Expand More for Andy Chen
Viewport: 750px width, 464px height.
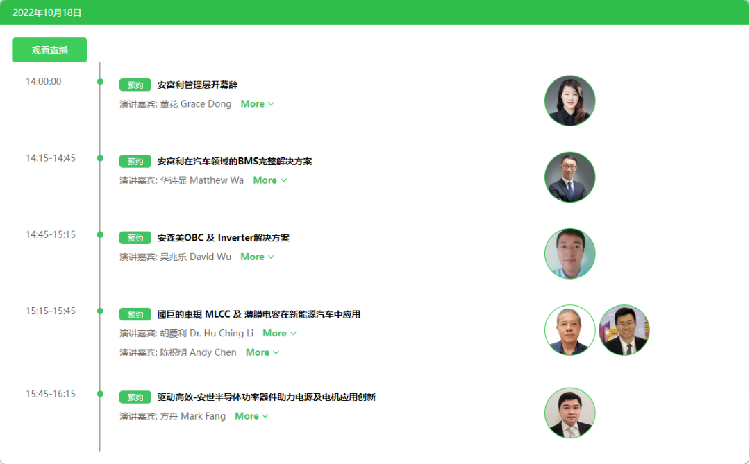pyautogui.click(x=262, y=352)
